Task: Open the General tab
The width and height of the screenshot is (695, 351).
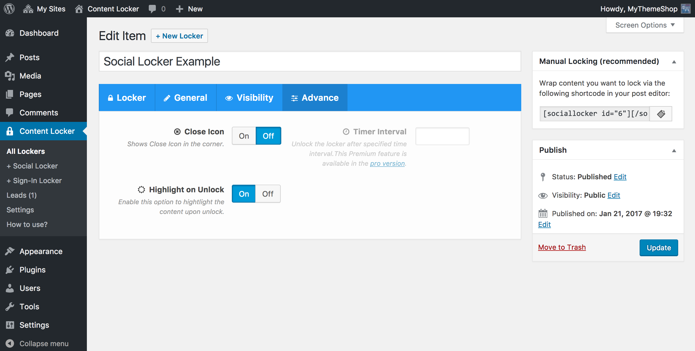Action: [185, 98]
